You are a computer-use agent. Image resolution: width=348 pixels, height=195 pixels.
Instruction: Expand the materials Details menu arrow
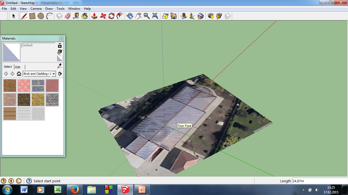[60, 74]
